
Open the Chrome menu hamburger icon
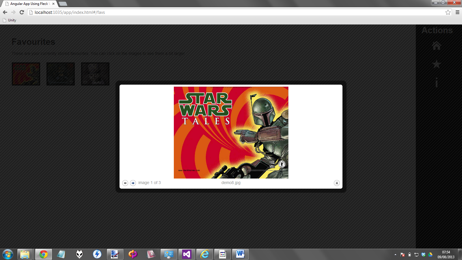[457, 12]
